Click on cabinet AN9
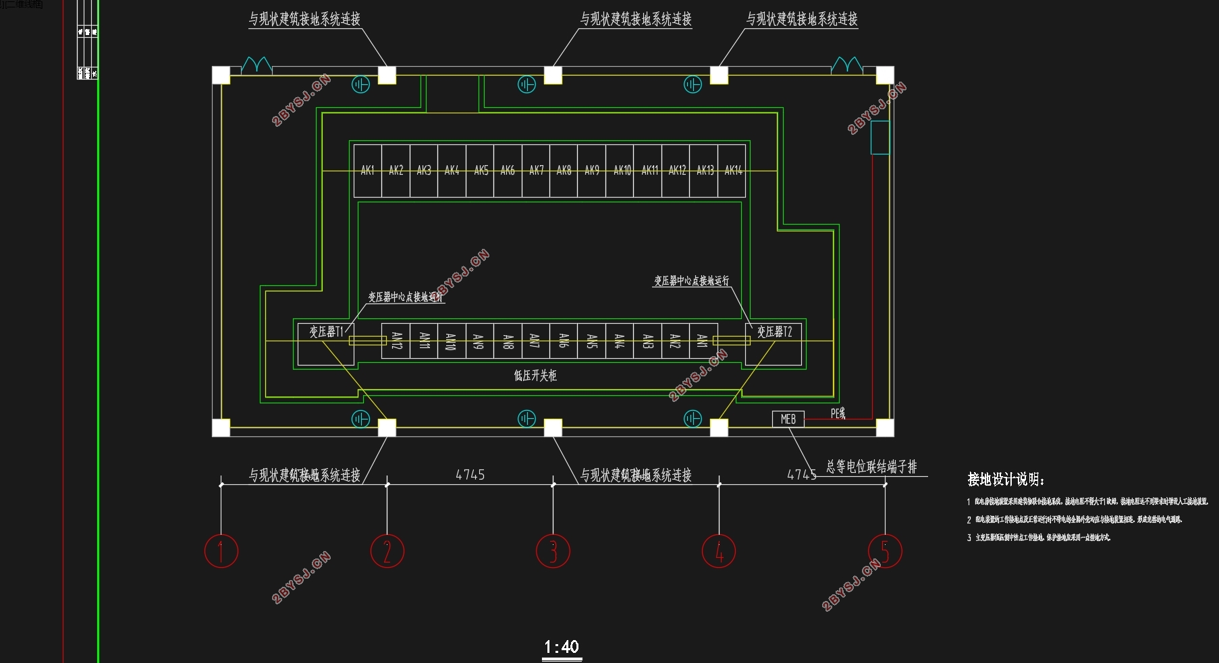Viewport: 1219px width, 663px height. (x=479, y=341)
